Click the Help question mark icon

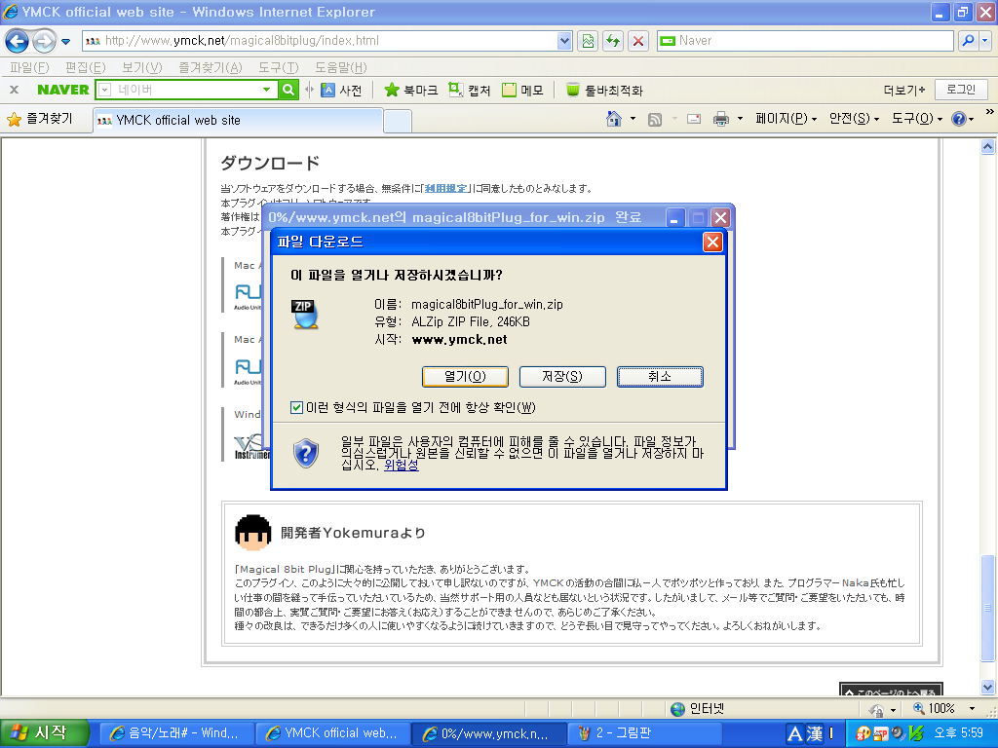coord(959,119)
